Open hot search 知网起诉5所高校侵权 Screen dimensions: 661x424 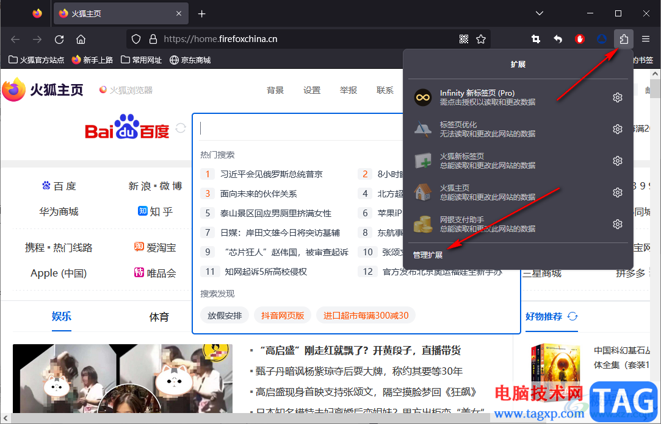click(265, 272)
